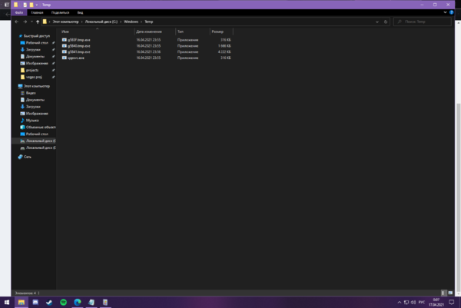Open Музыка in the navigation tree
This screenshot has width=461, height=308.
click(32, 121)
